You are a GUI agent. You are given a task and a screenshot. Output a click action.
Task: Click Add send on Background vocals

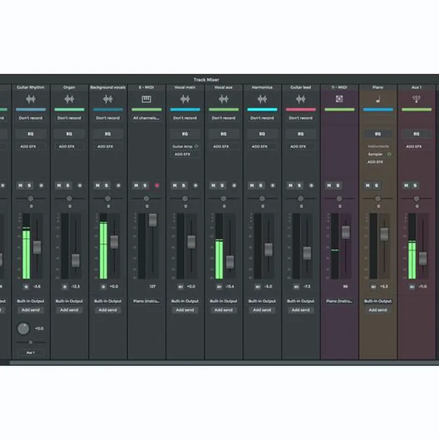pos(108,310)
